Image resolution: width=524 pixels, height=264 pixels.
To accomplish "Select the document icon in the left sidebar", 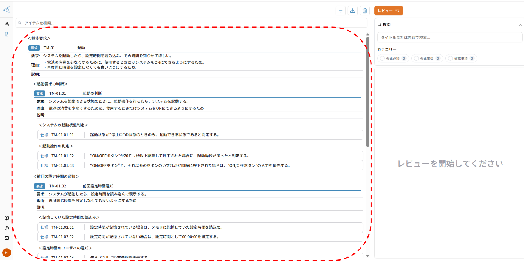I will [x=6, y=34].
